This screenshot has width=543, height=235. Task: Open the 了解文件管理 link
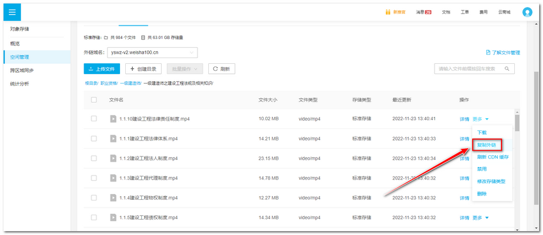tap(503, 52)
